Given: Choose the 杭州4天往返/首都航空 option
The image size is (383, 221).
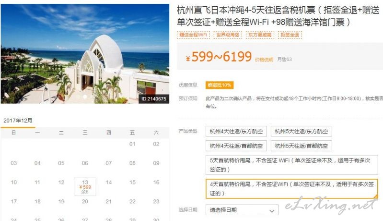Looking at the screenshot, I should point(236,146).
